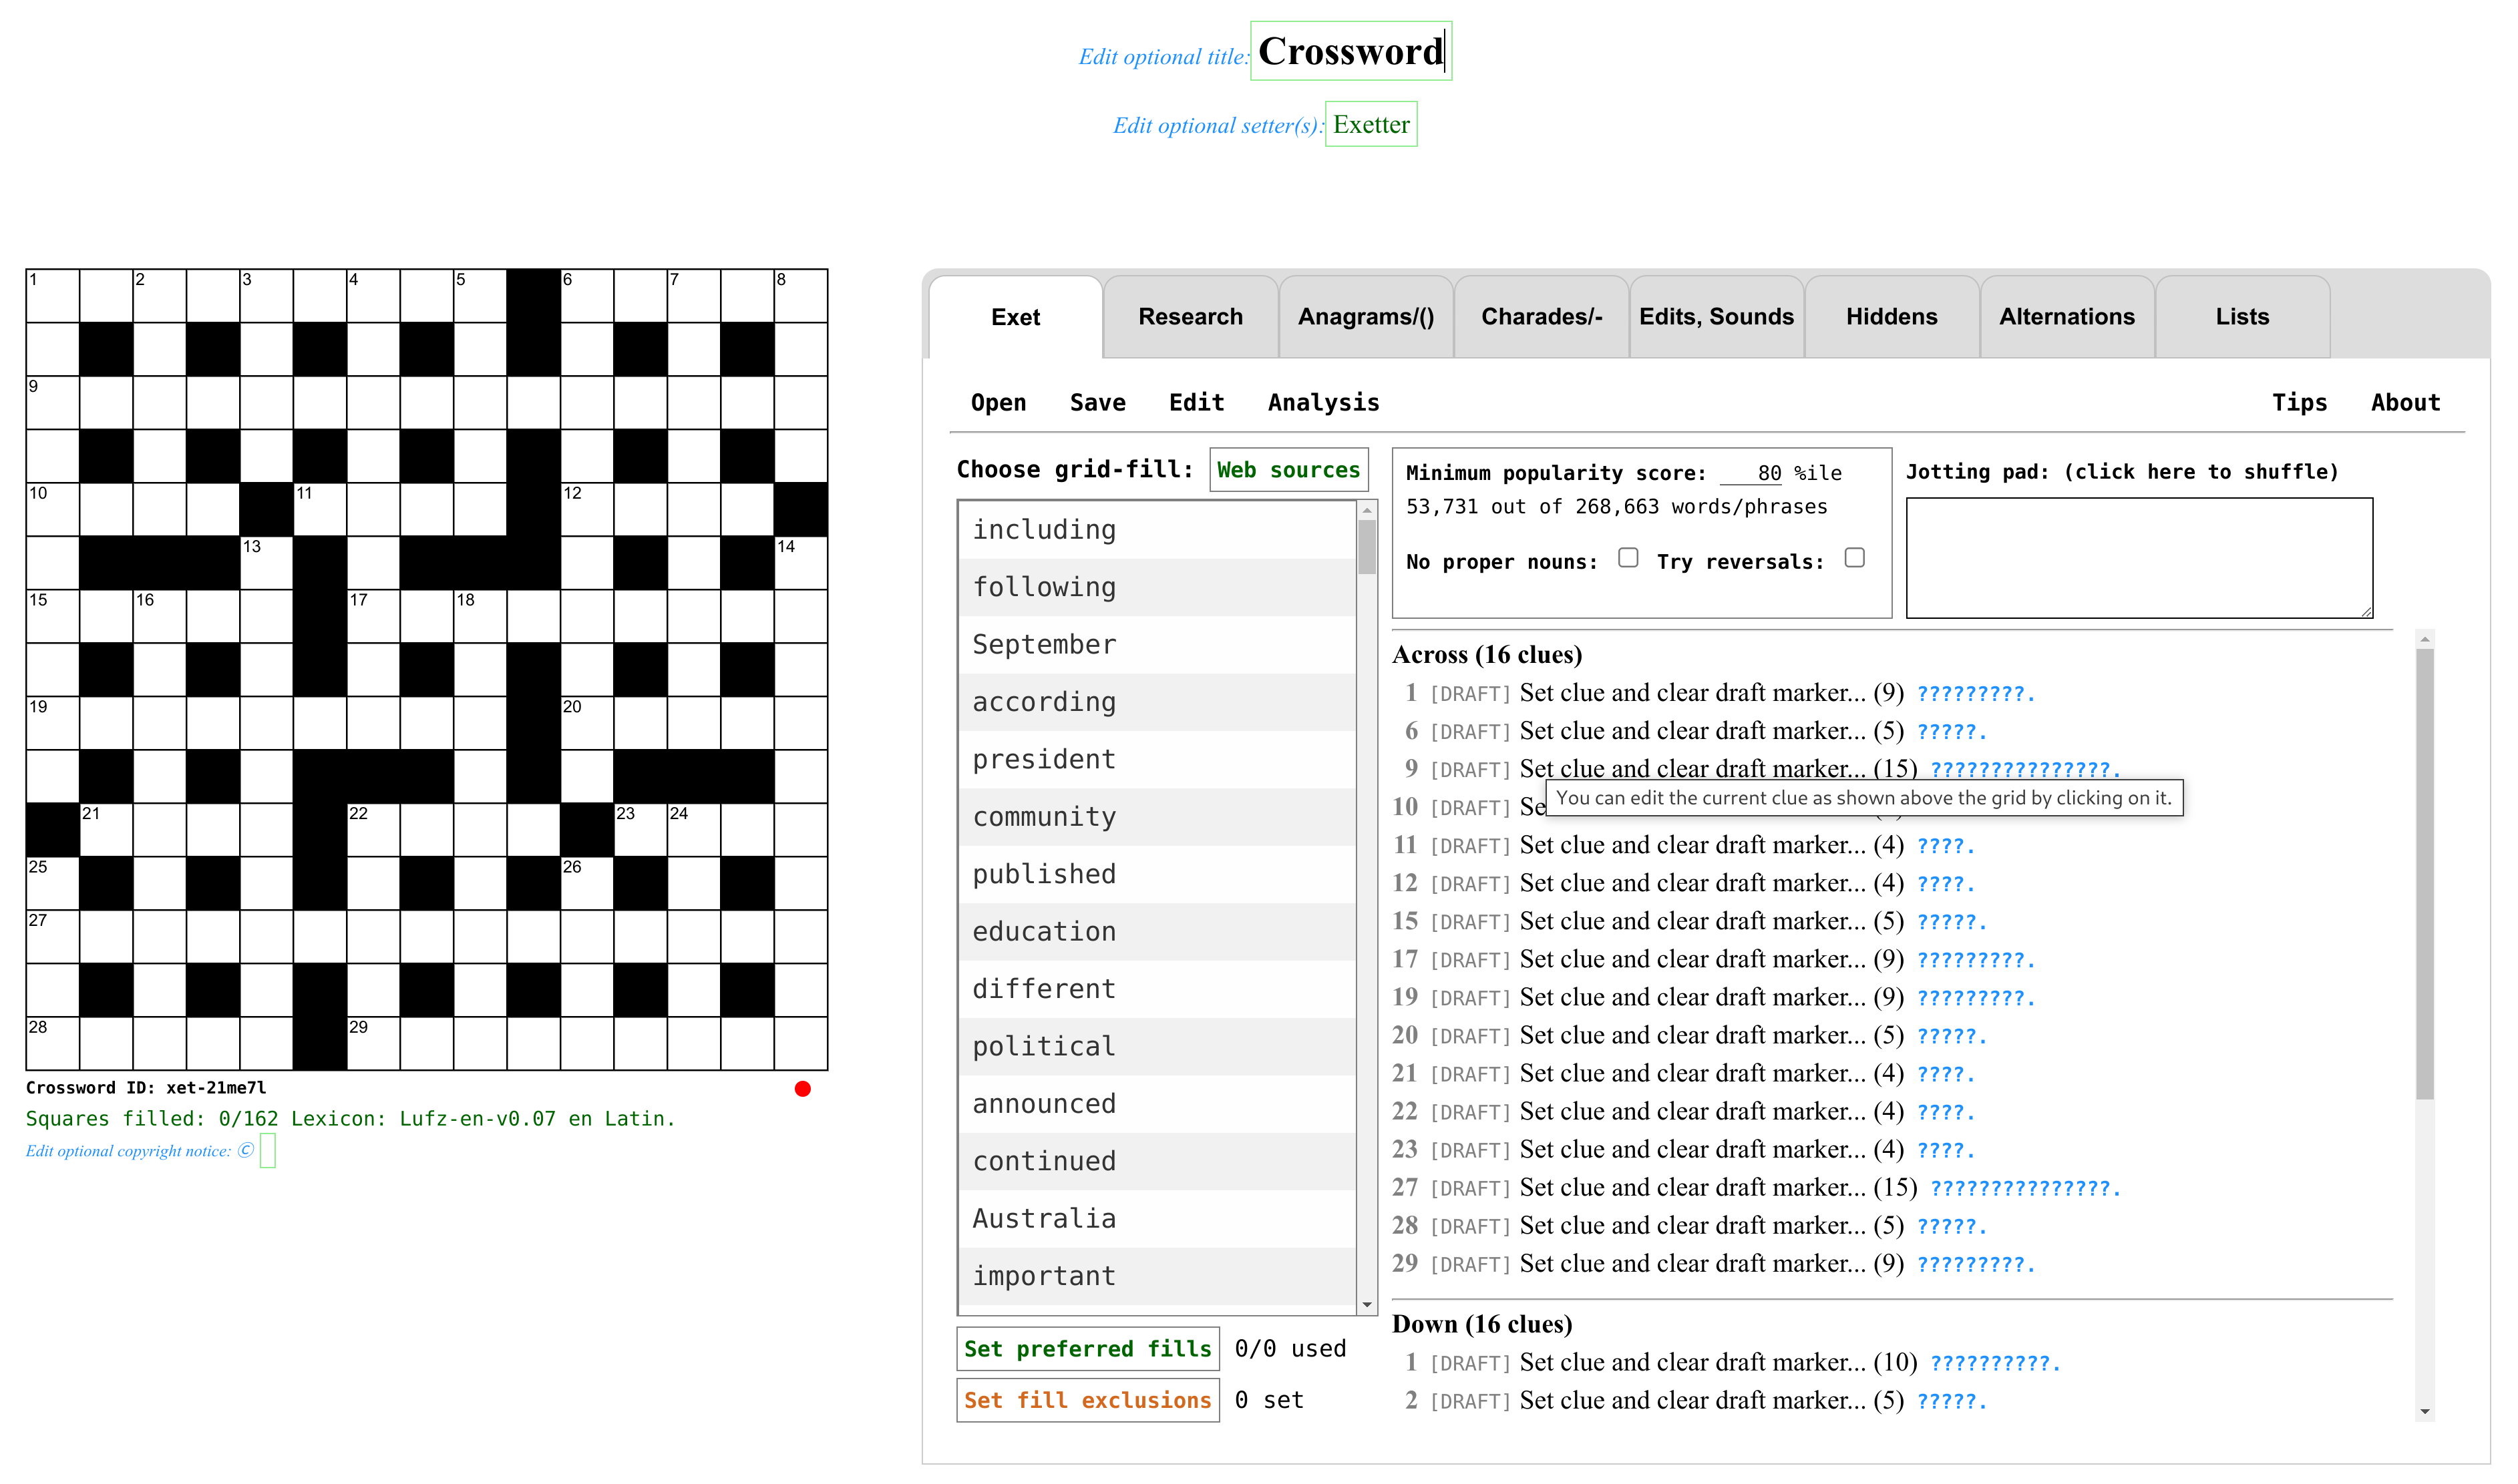This screenshot has width=2518, height=1484.
Task: Switch to the Research tab
Action: (1190, 317)
